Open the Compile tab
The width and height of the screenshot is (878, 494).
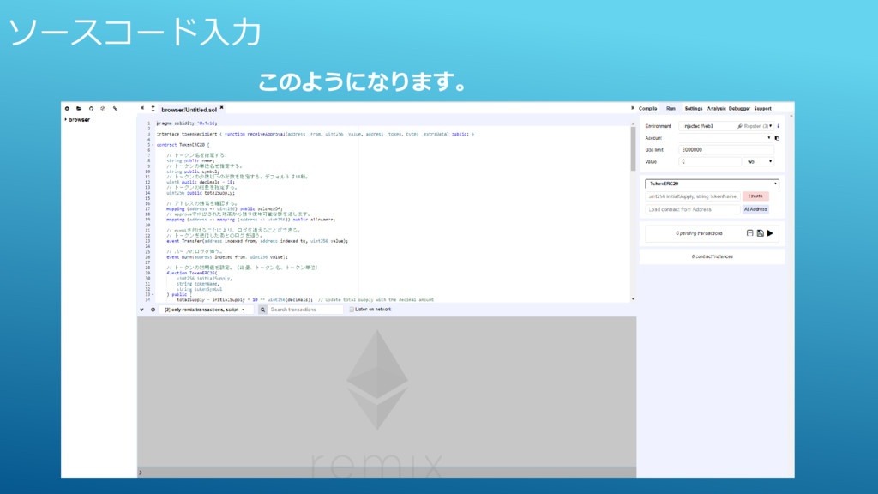click(x=648, y=109)
